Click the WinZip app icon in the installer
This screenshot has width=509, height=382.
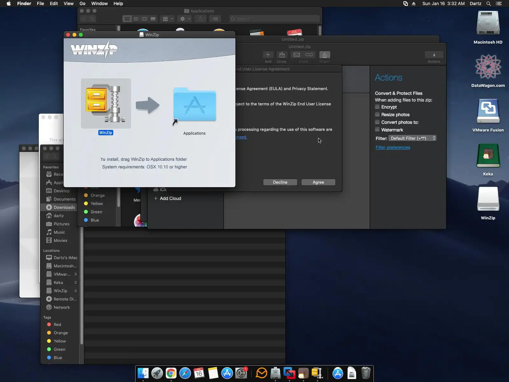pos(106,103)
